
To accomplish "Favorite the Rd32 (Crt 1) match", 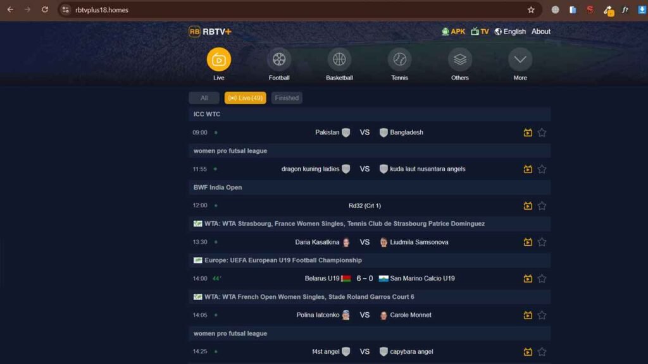I will coord(542,205).
